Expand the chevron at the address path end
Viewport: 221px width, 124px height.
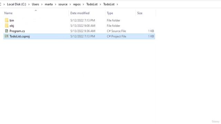[117, 4]
